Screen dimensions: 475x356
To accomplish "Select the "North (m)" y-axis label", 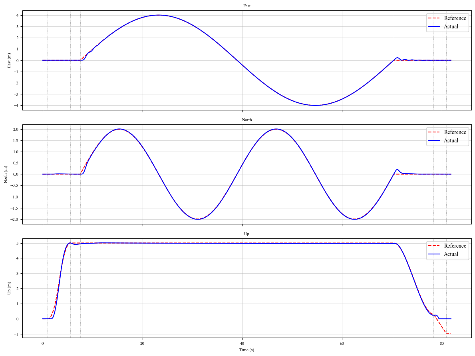I will point(6,174).
